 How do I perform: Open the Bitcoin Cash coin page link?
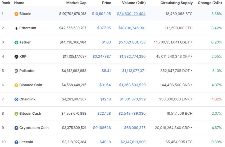[30, 113]
